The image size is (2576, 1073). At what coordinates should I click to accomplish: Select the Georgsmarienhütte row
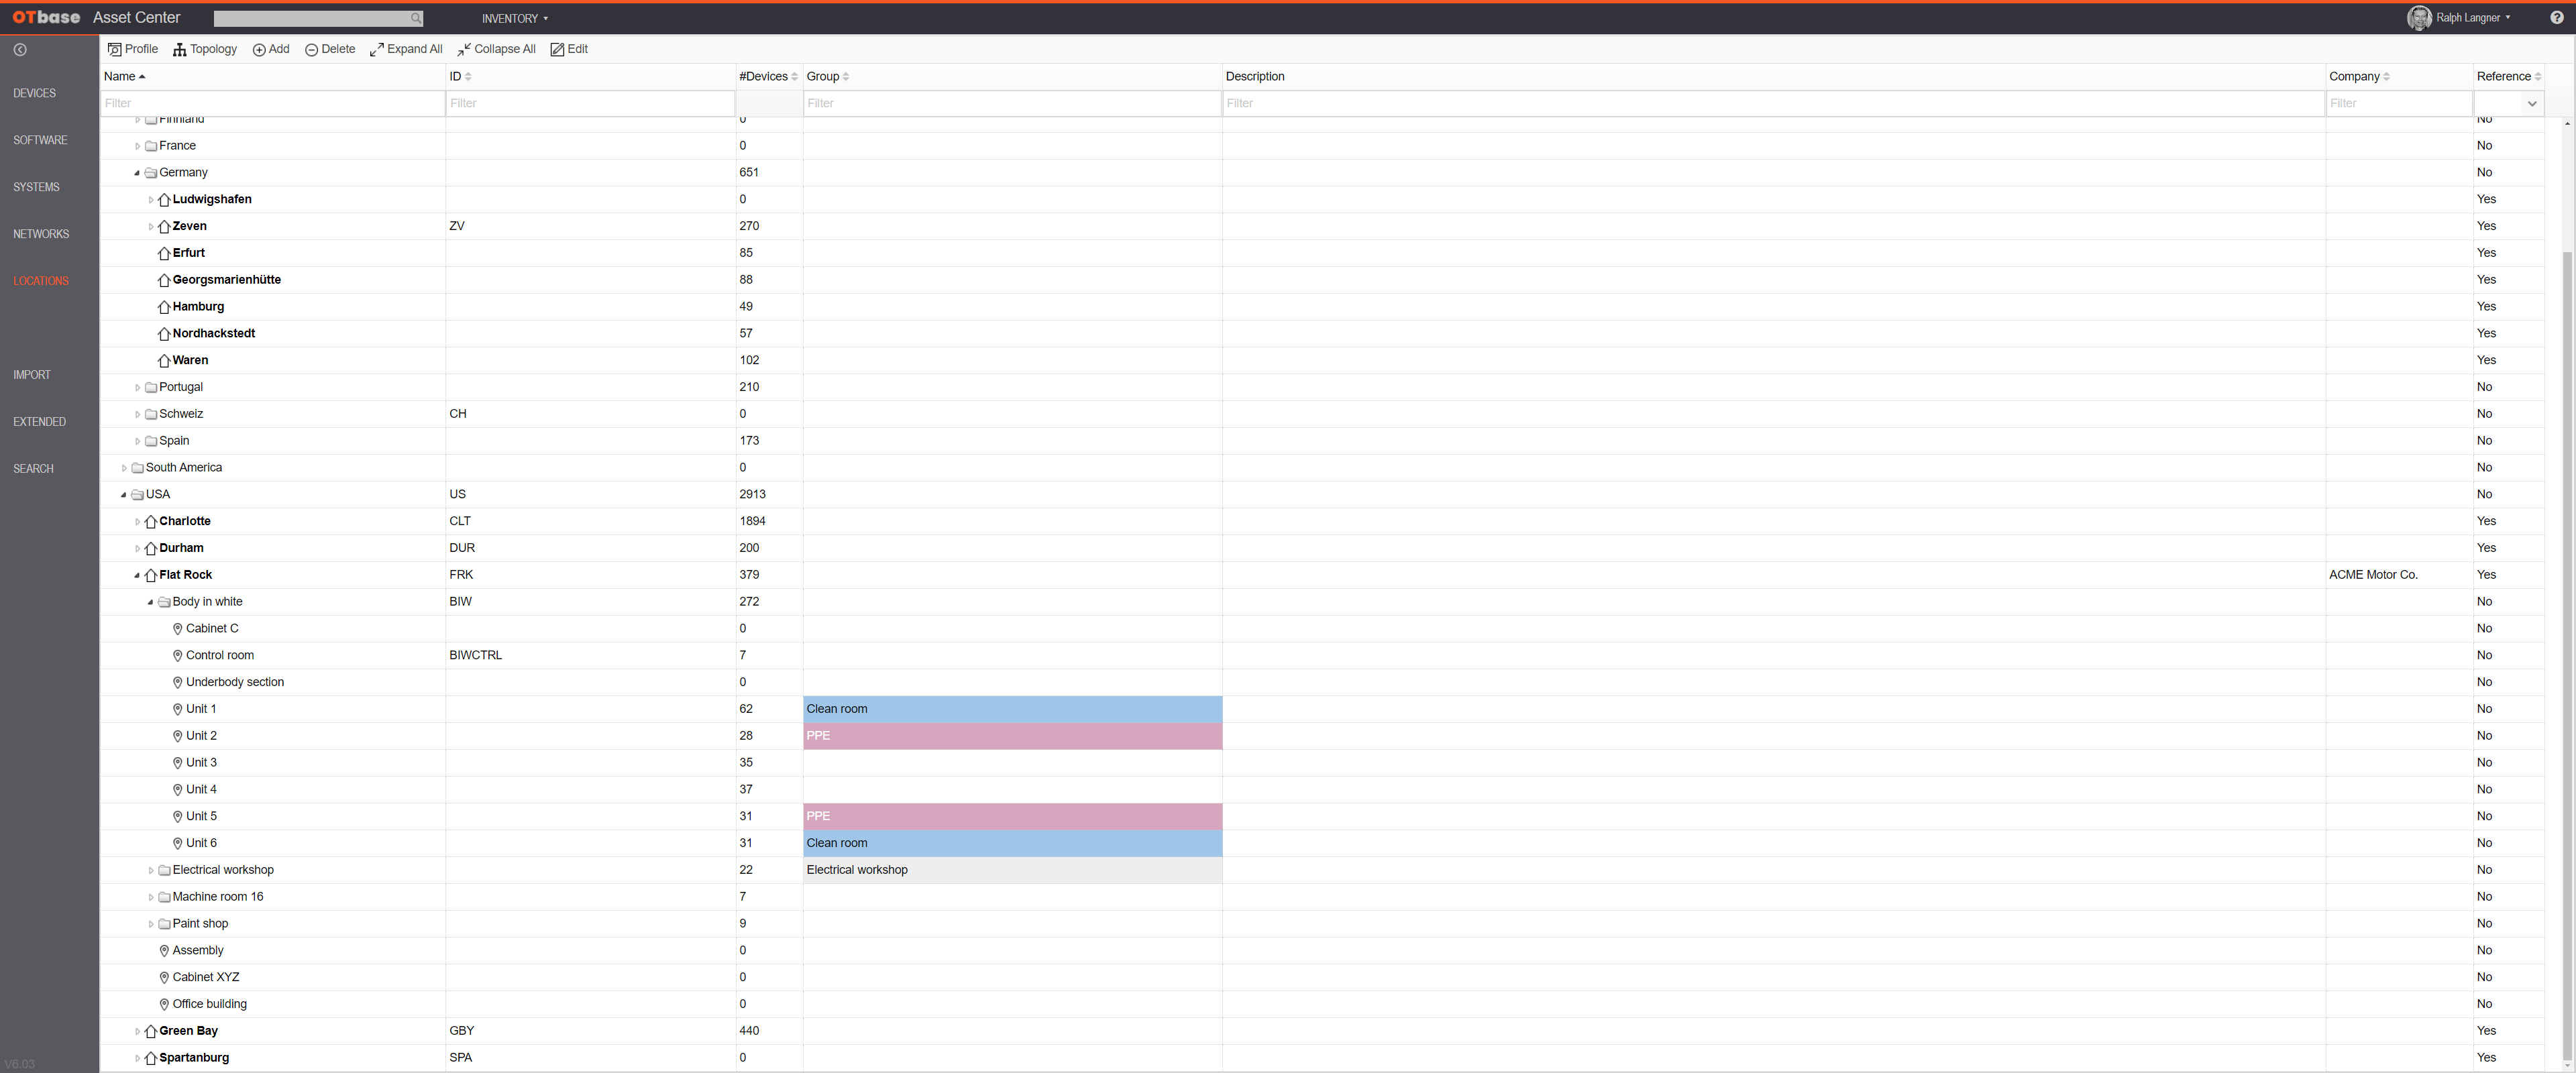point(1322,280)
